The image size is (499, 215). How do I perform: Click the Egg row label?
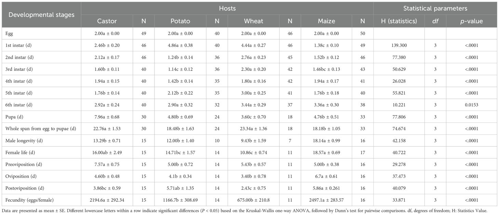(9, 34)
